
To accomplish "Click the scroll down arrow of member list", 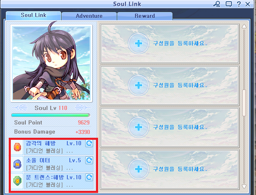I will 244,187.
